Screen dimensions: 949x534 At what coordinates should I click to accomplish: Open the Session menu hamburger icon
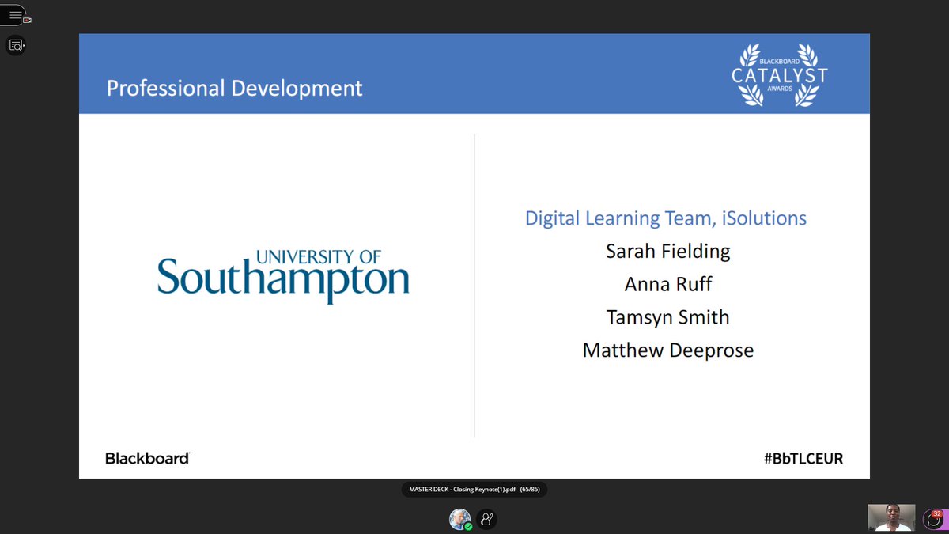pos(15,15)
